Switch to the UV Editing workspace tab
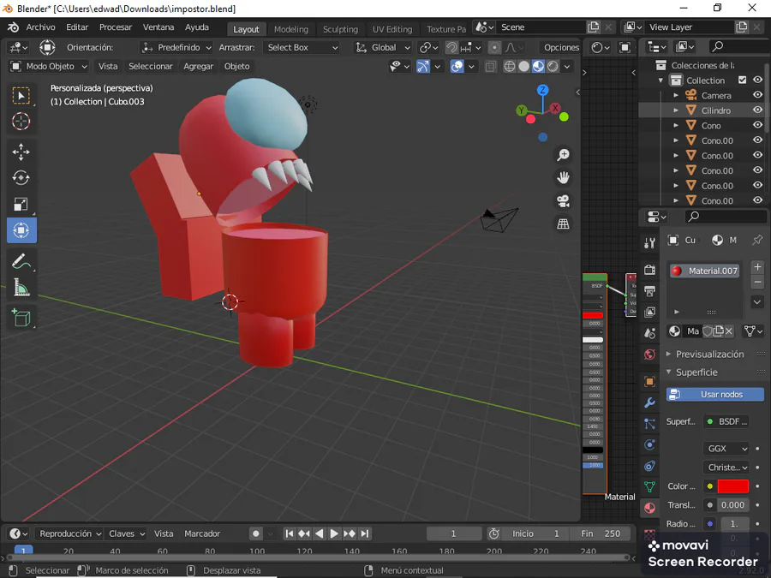This screenshot has width=771, height=578. tap(392, 29)
